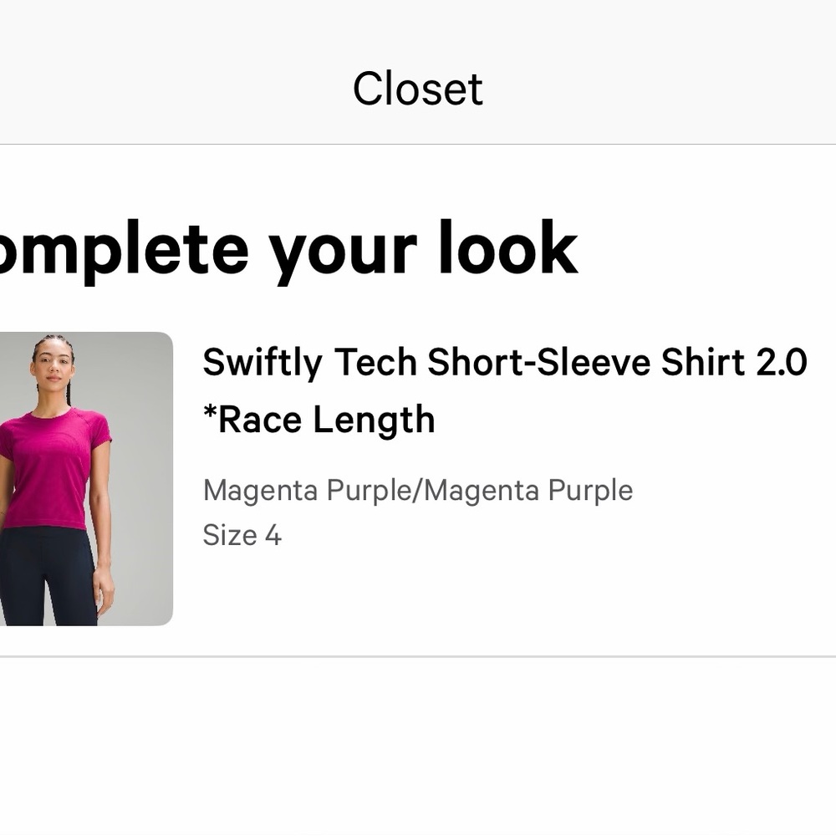Tap the shirt sleeve in the product photo
Viewport: 836px width, 836px height.
tap(107, 443)
